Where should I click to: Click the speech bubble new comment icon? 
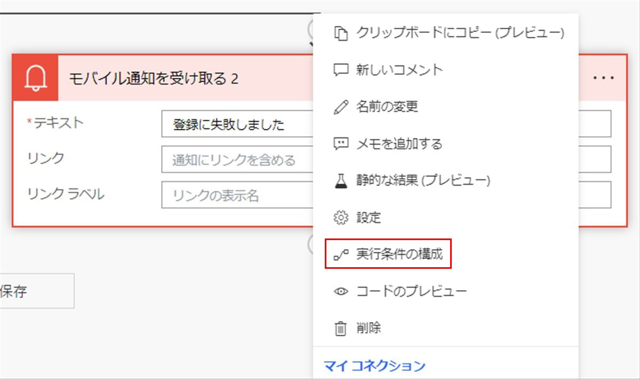pos(340,70)
